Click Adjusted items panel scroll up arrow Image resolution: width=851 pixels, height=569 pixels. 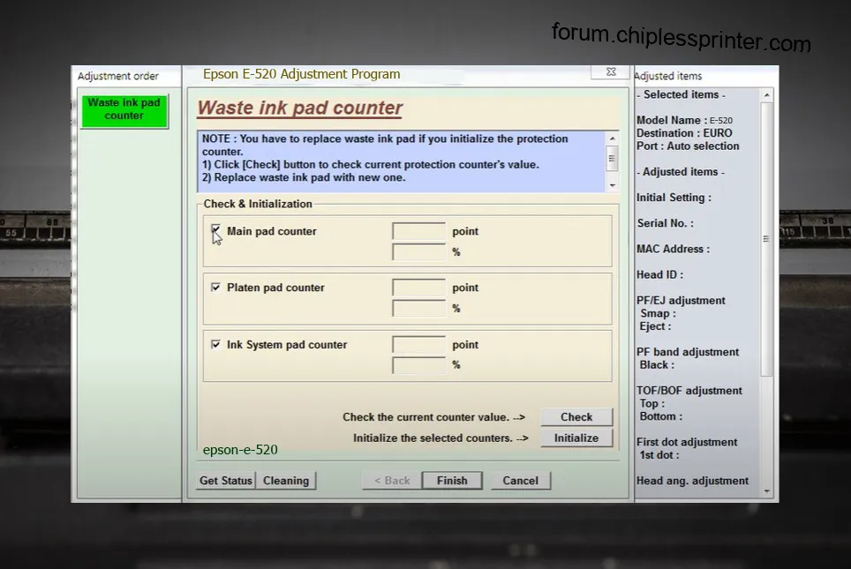point(766,95)
